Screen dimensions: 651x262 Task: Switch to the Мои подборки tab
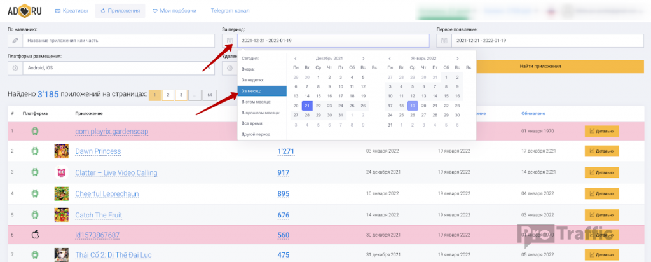[174, 11]
